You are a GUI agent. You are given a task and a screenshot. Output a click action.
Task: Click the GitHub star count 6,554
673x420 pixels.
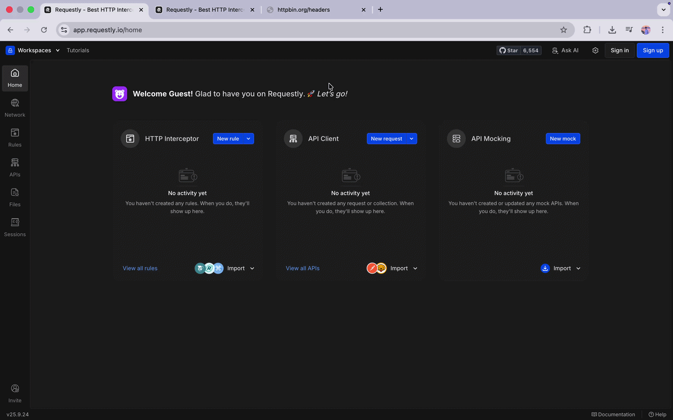coord(531,50)
